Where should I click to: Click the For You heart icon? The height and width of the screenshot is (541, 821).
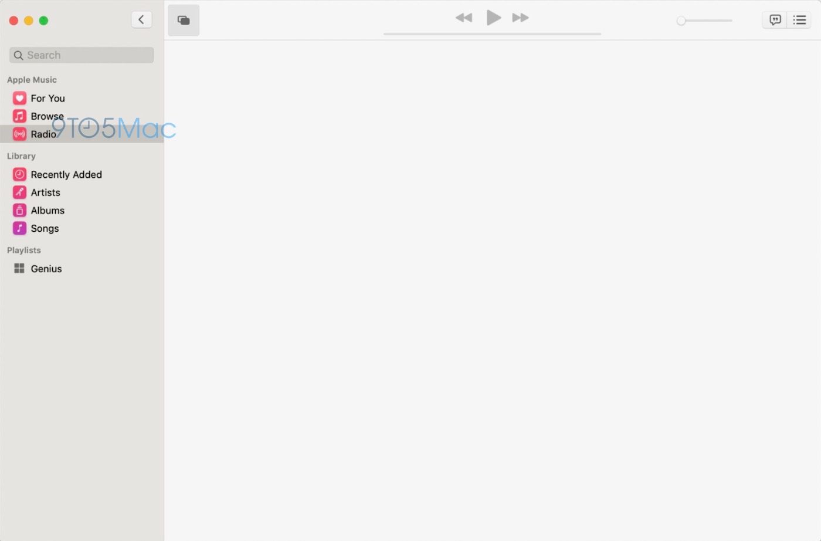[19, 98]
